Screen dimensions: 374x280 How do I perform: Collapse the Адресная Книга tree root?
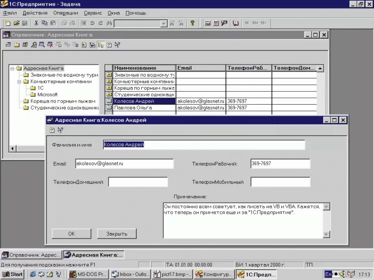click(12, 69)
